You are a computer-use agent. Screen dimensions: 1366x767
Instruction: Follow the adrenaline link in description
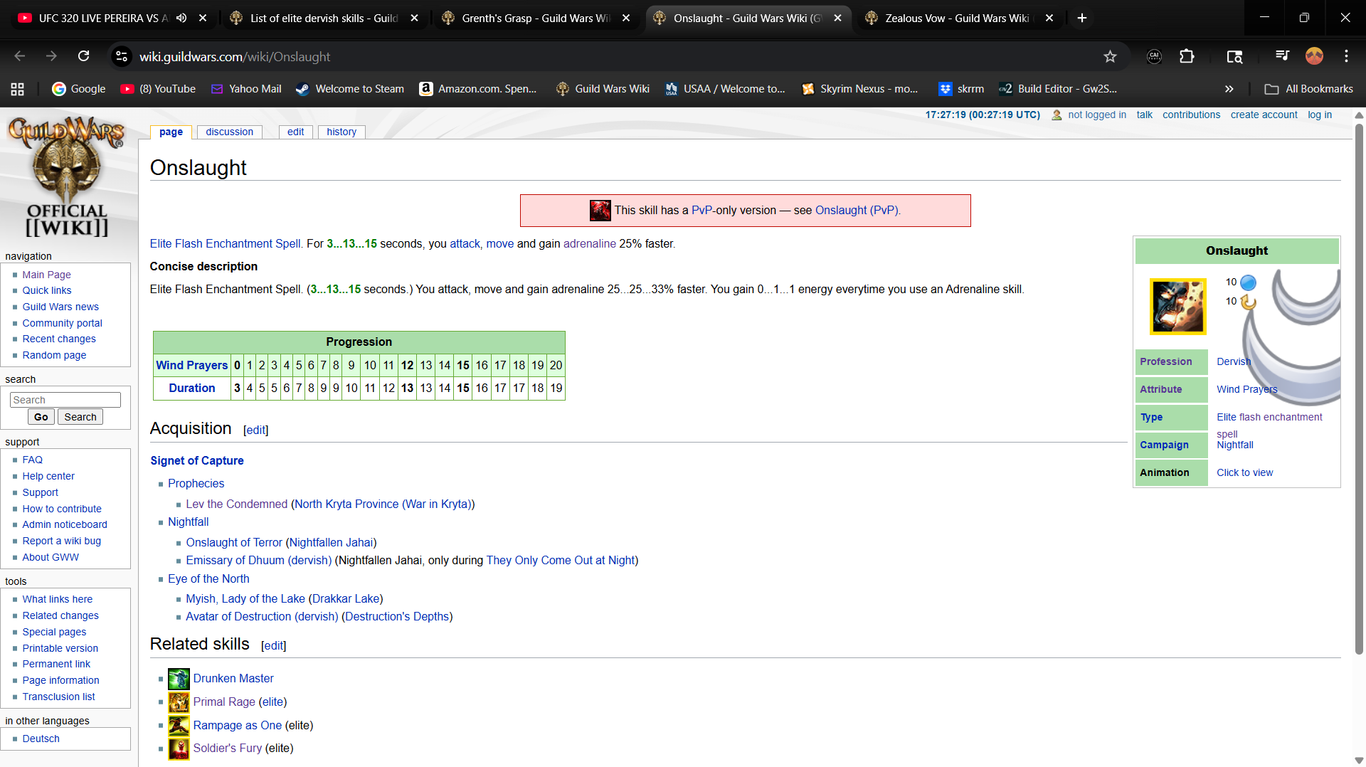pyautogui.click(x=590, y=243)
